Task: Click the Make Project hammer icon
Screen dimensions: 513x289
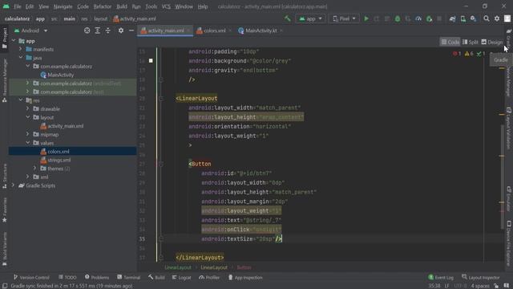Action: [287, 19]
